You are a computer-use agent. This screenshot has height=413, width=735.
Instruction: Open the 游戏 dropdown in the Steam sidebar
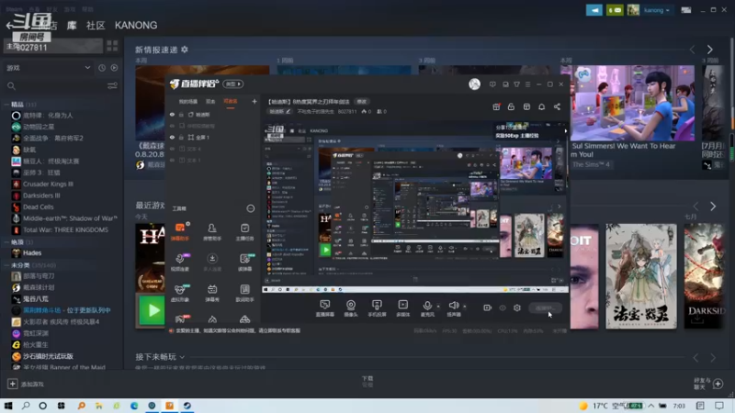49,68
